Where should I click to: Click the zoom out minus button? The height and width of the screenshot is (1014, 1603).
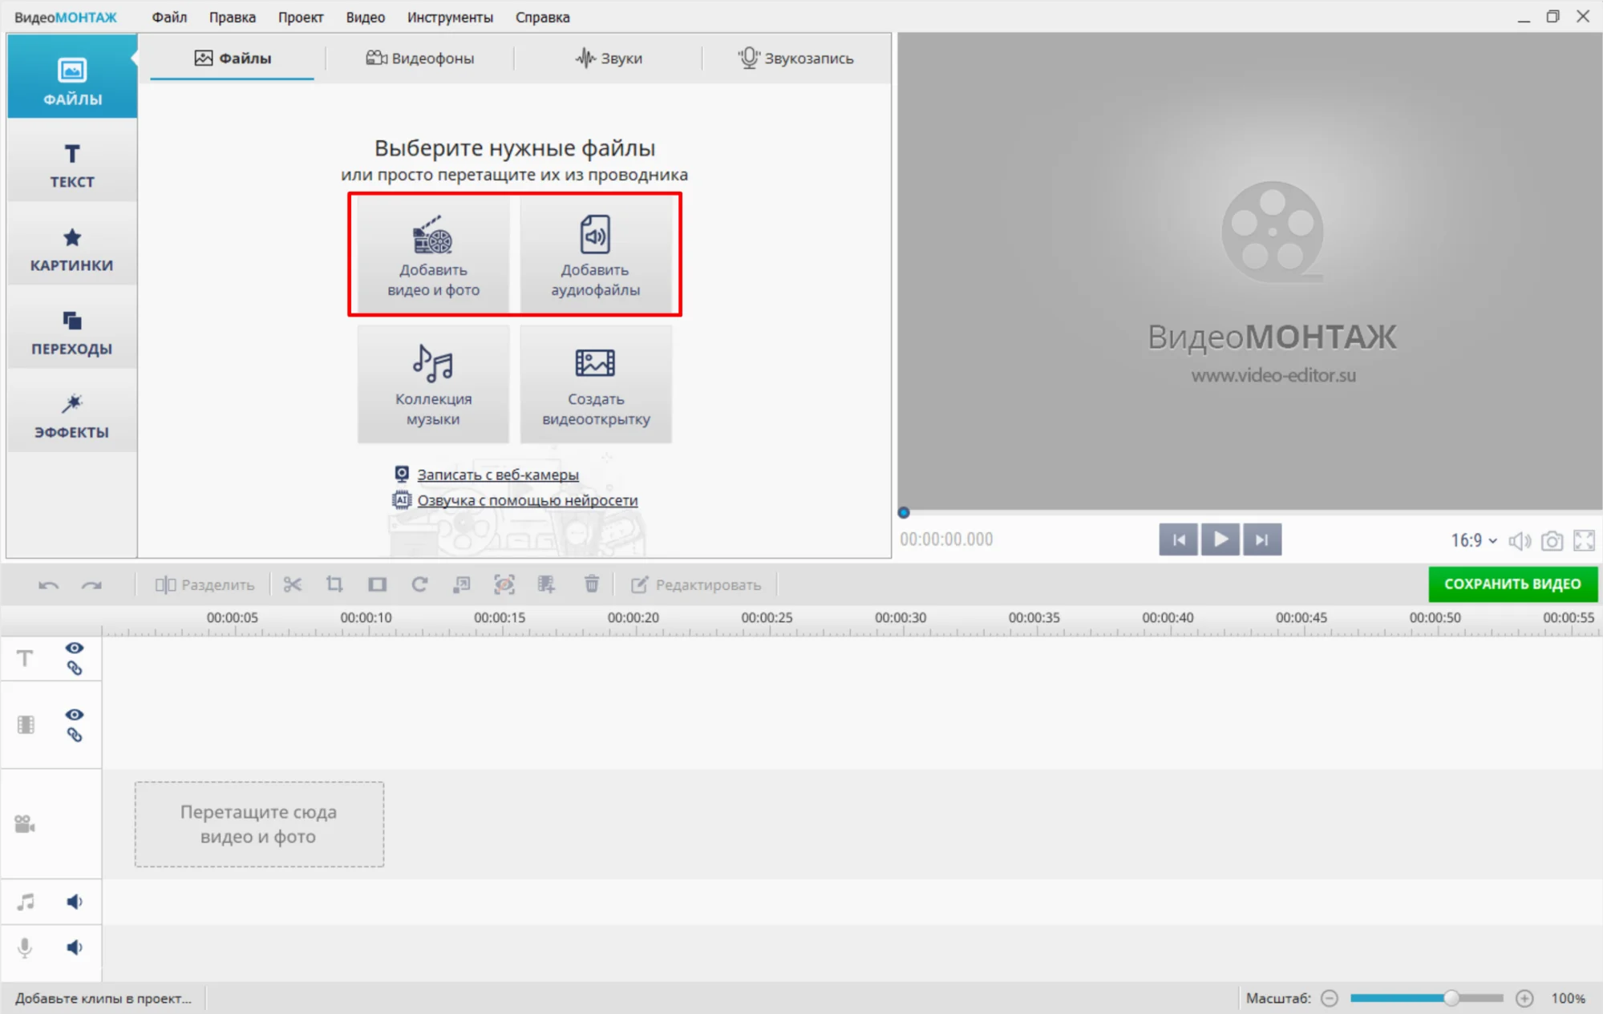[1330, 998]
